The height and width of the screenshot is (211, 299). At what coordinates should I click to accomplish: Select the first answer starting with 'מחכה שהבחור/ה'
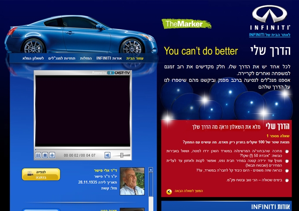[x=287, y=151]
